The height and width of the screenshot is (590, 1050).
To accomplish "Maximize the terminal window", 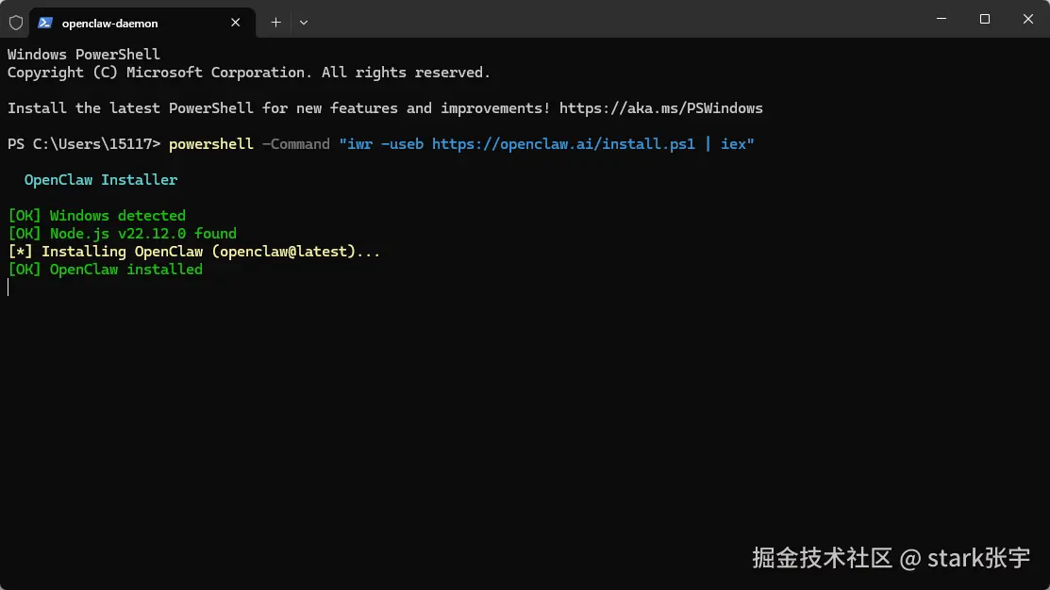I will [984, 19].
